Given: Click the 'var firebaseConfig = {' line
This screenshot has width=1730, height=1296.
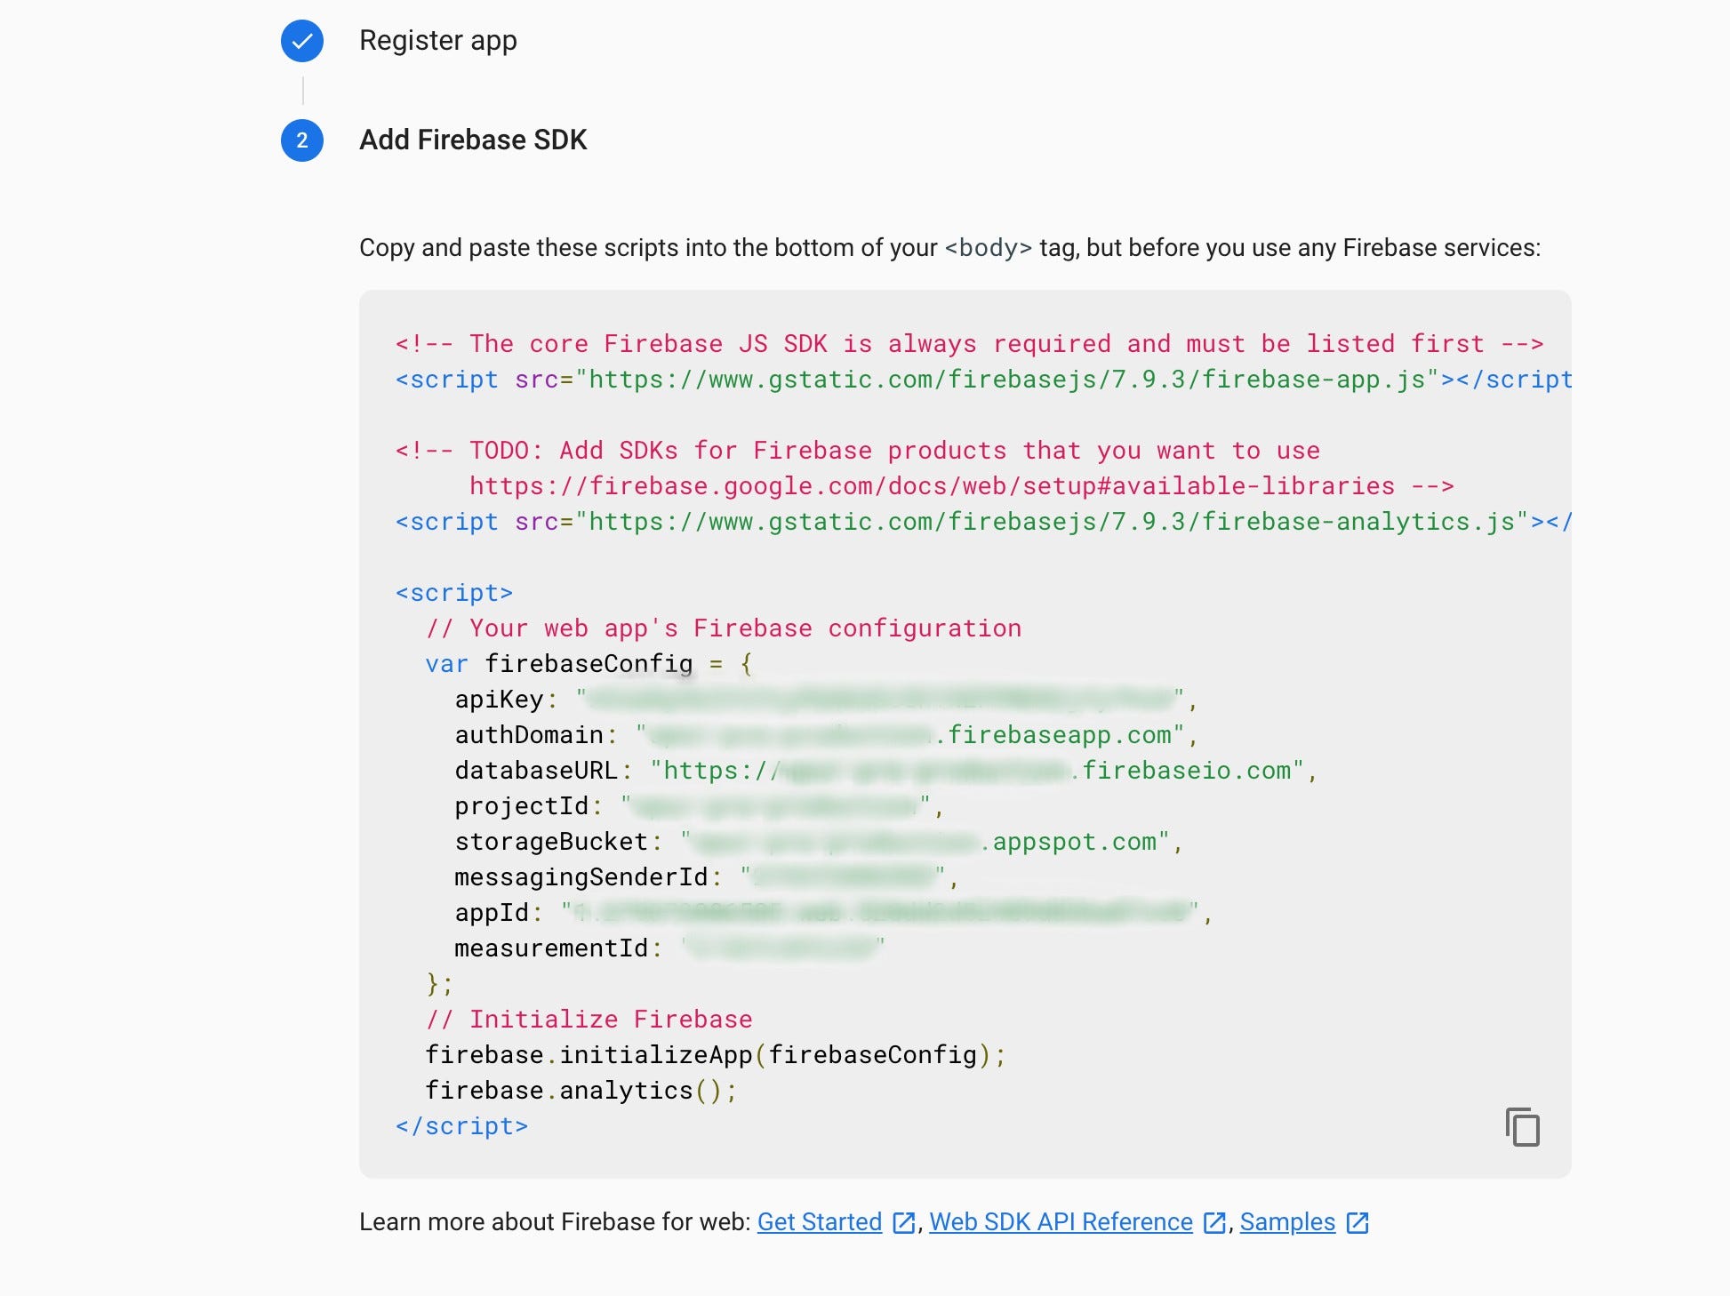Looking at the screenshot, I should pos(589,664).
